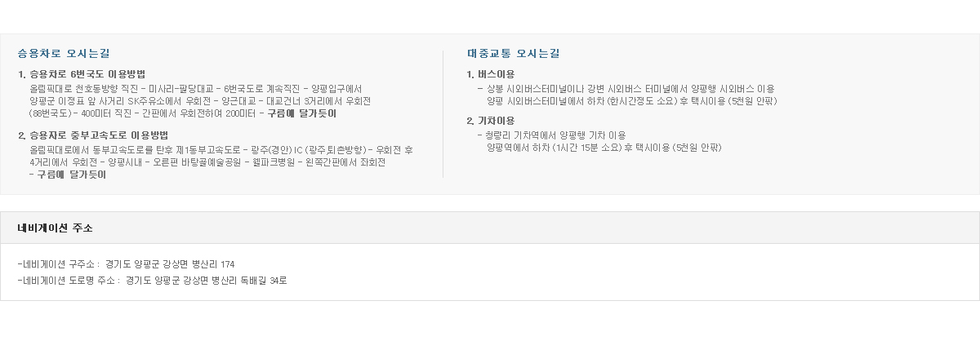This screenshot has height=354, width=980.
Task: Click the line about 양평 시외버스터미널에서 하차
Action: (632, 101)
